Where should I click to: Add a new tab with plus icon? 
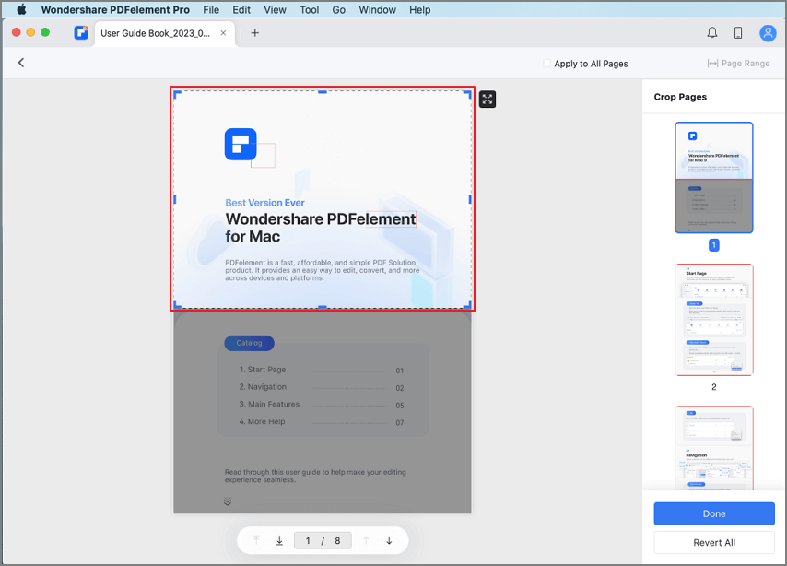[x=255, y=33]
